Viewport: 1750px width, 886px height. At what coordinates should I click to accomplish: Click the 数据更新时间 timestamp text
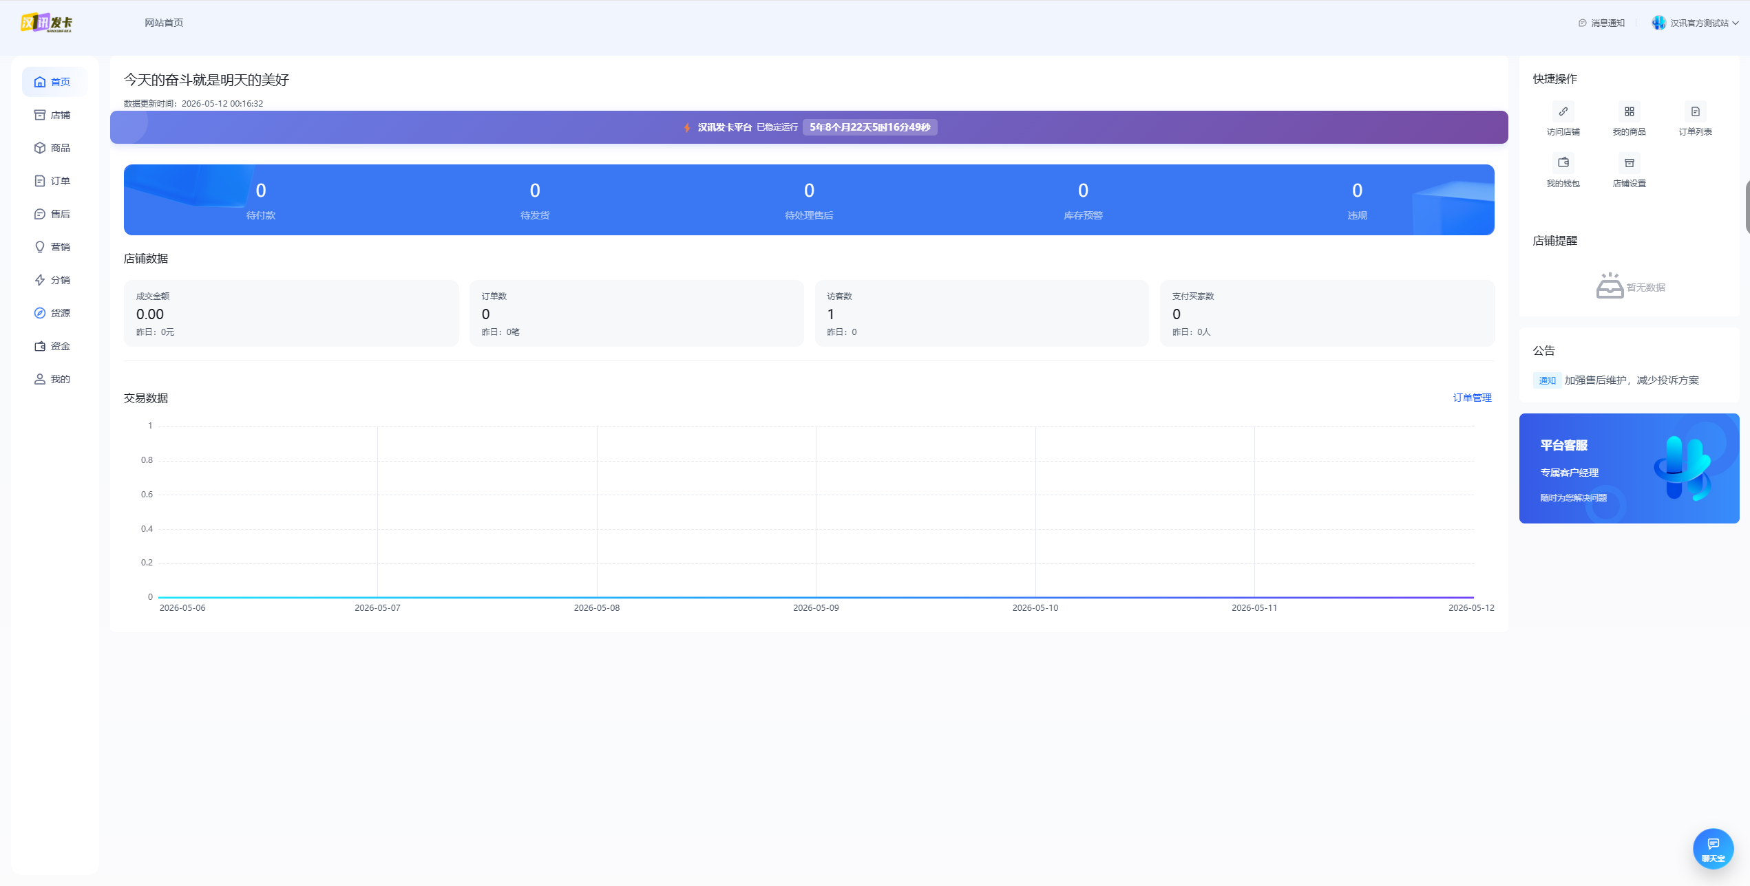coord(193,104)
